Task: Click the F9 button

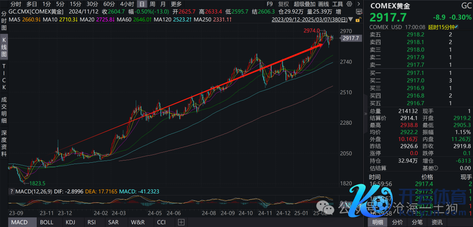Action: [x=270, y=4]
